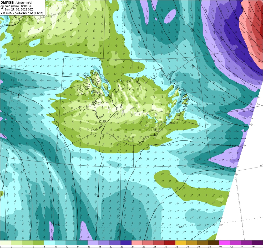Click the 'Vindur (m/s)' label
The width and height of the screenshot is (263, 248).
point(24,3)
